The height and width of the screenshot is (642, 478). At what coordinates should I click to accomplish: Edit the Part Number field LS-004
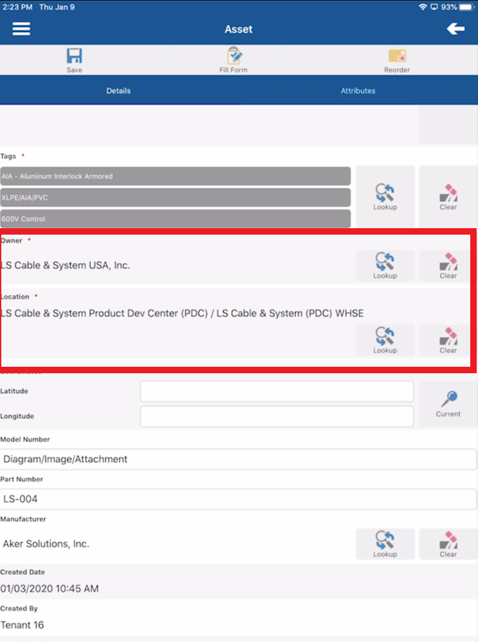pos(238,499)
